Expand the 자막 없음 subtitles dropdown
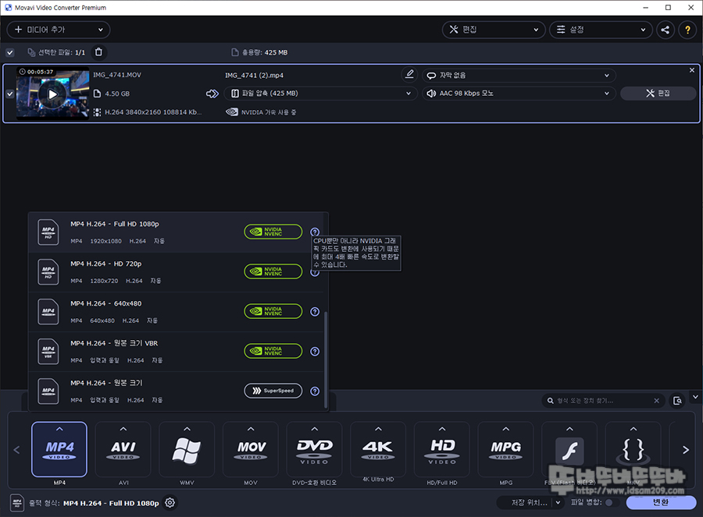The image size is (703, 517). click(519, 75)
